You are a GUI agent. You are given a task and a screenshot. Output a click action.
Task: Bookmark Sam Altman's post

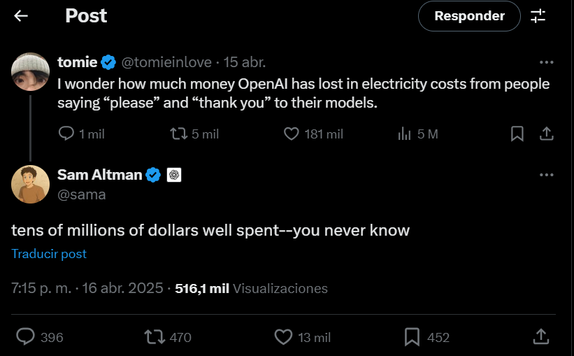coord(412,337)
